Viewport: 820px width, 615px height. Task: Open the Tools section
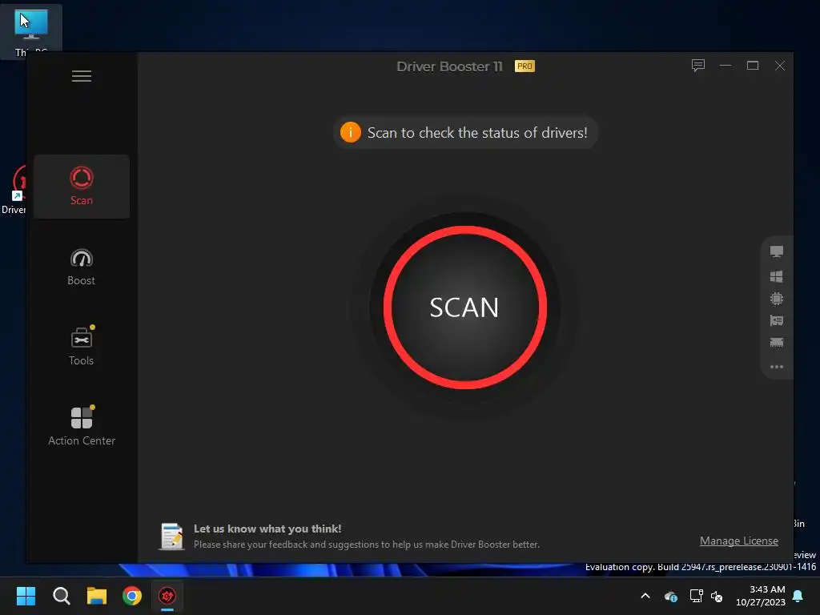(x=82, y=346)
